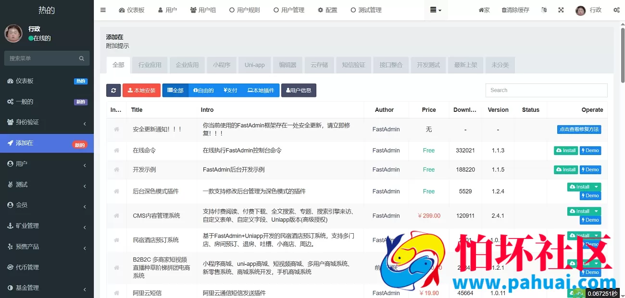This screenshot has height=298, width=625.
Task: Switch to the 短信验证 category tab
Action: click(x=354, y=65)
